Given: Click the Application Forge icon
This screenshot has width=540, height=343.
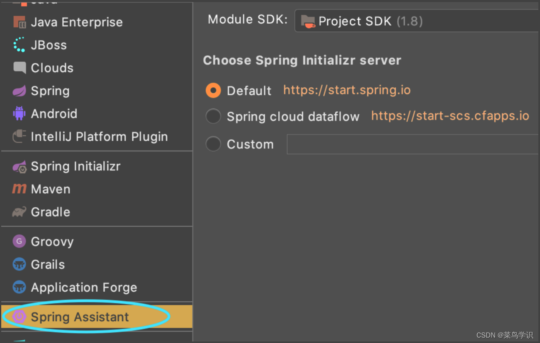Looking at the screenshot, I should [19, 287].
